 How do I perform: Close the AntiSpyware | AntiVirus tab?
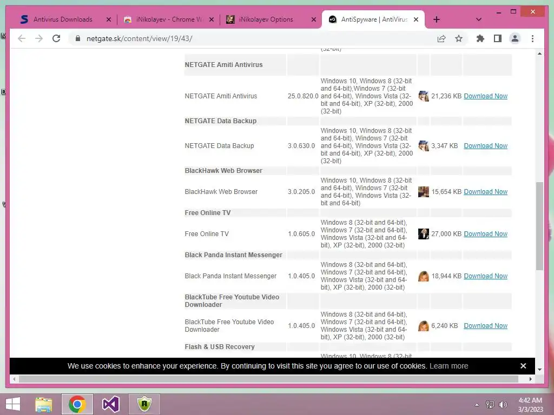[x=416, y=19]
